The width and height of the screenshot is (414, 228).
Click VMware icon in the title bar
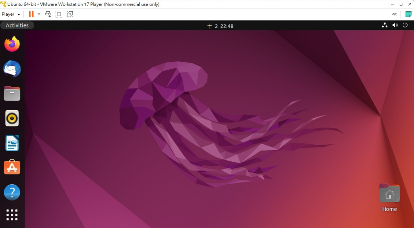click(x=3, y=4)
